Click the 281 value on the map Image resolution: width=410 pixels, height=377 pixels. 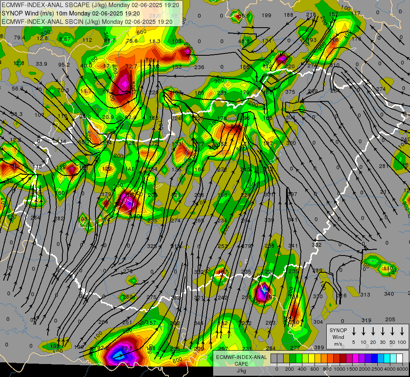click(384, 166)
